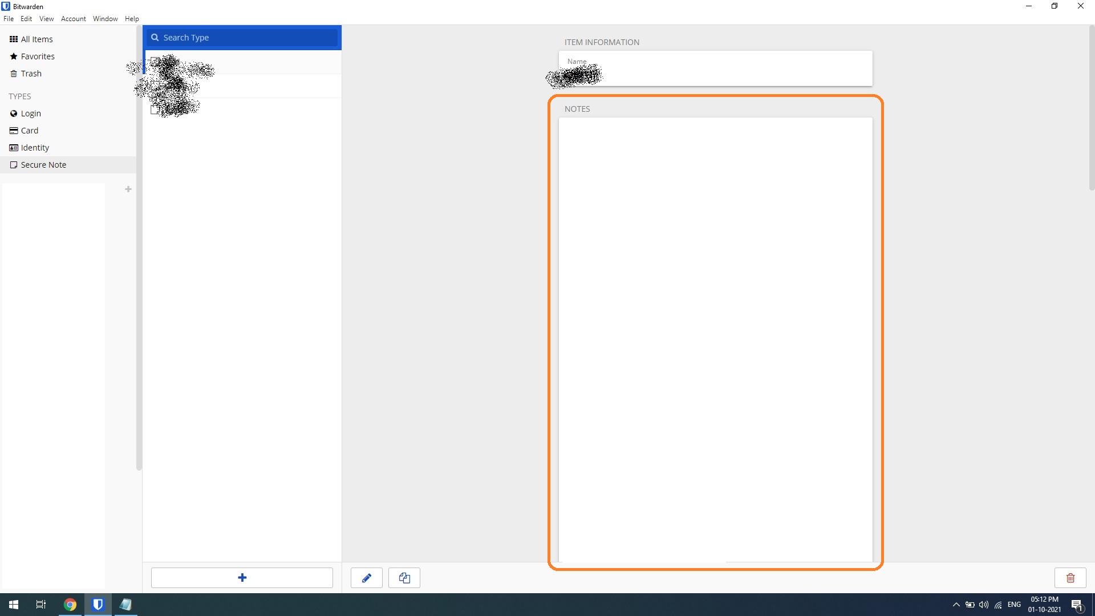Screen dimensions: 1095x616
Task: Open the View menu
Action: pyautogui.click(x=46, y=19)
